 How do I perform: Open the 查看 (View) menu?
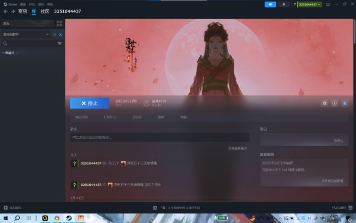tap(23, 4)
